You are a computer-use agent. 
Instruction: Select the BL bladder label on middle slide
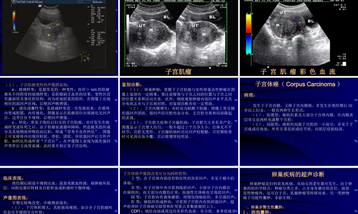pos(167,17)
